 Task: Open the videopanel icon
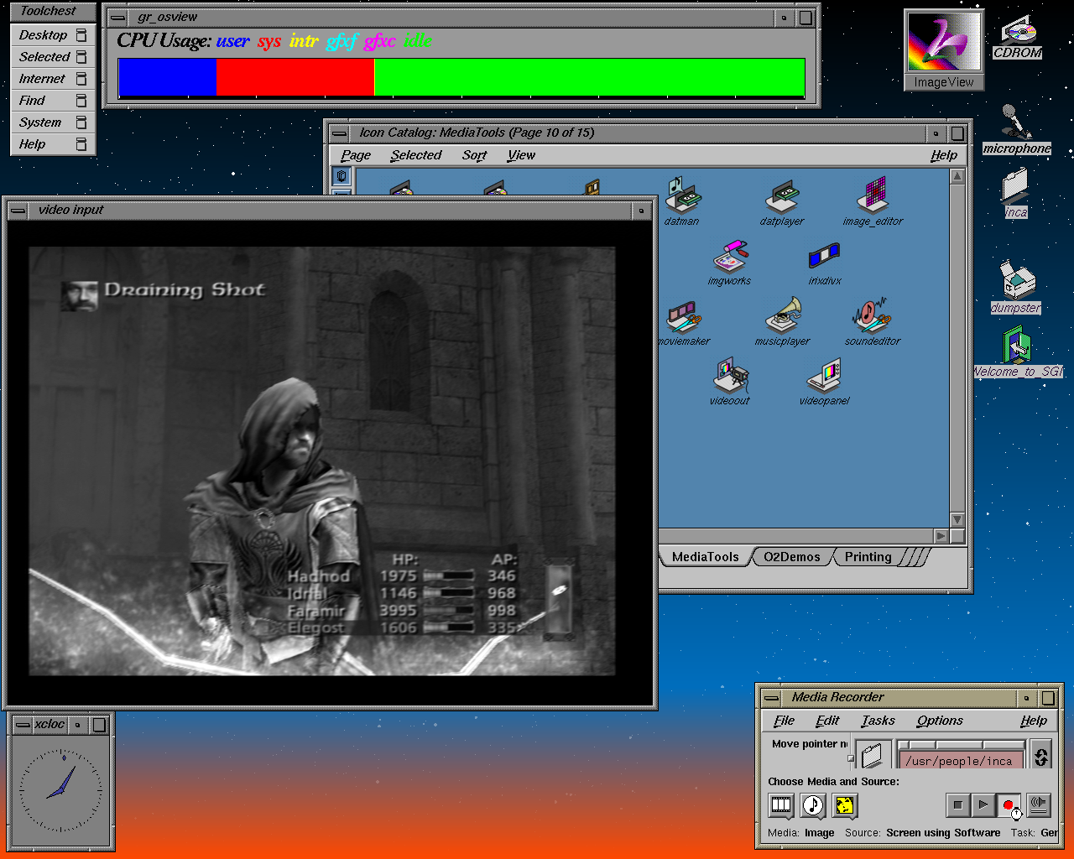tap(824, 375)
